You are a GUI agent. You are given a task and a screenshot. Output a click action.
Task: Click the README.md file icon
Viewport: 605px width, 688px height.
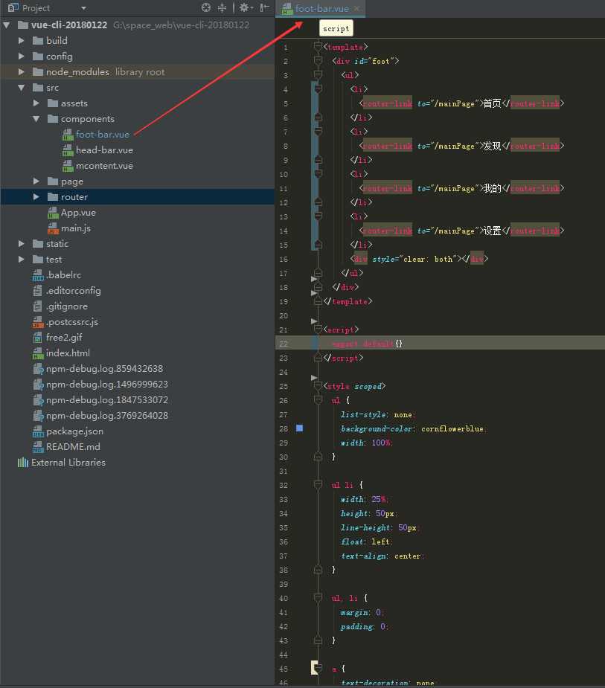coord(38,447)
